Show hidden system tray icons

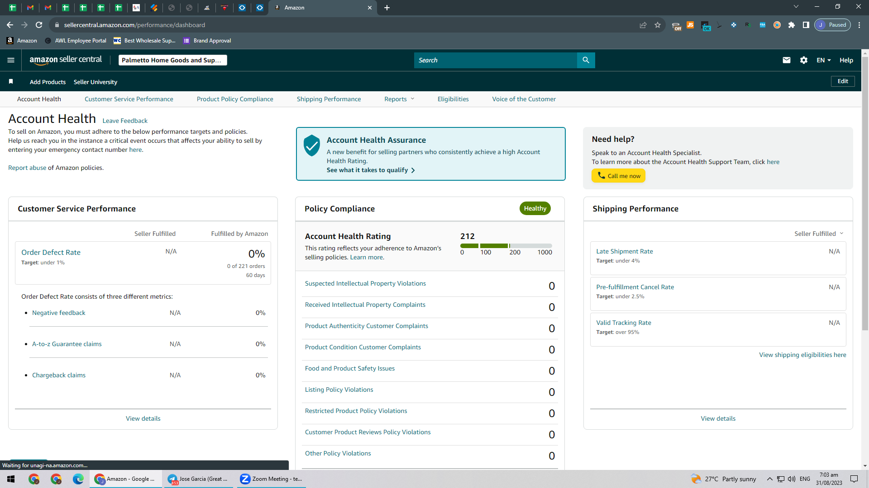tap(769, 479)
